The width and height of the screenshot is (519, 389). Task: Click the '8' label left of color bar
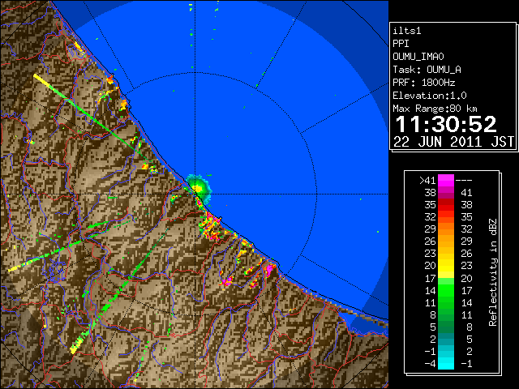coord(433,314)
